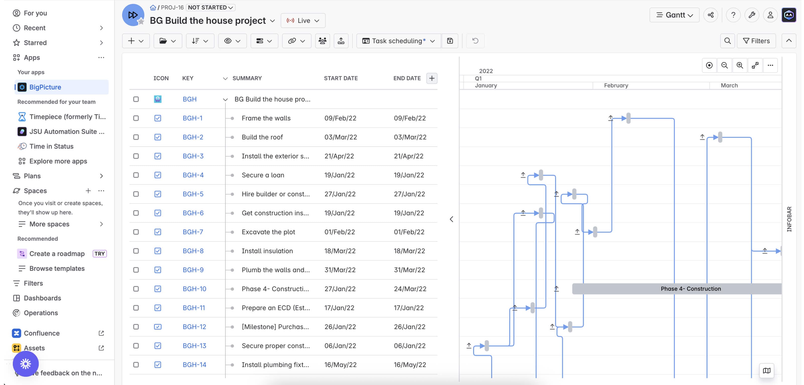This screenshot has width=804, height=385.
Task: Open the add plus dropdown in toolbar
Action: pyautogui.click(x=136, y=41)
